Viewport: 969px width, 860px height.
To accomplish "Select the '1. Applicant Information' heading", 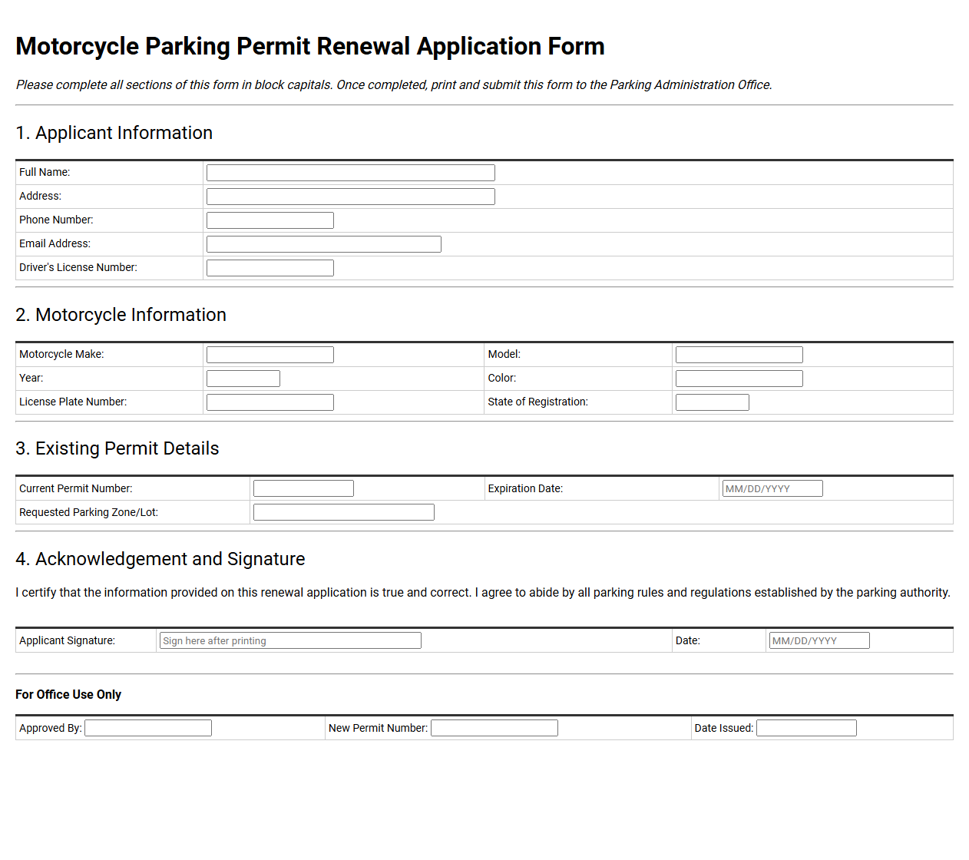I will tap(114, 133).
